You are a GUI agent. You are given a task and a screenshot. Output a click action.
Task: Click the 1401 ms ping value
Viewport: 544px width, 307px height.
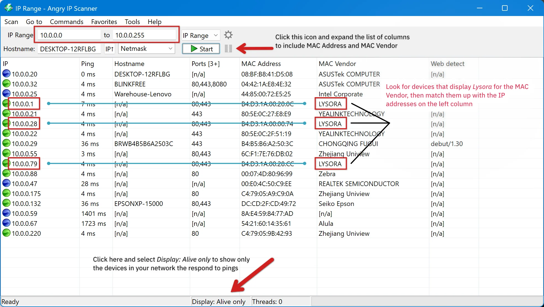pos(94,213)
